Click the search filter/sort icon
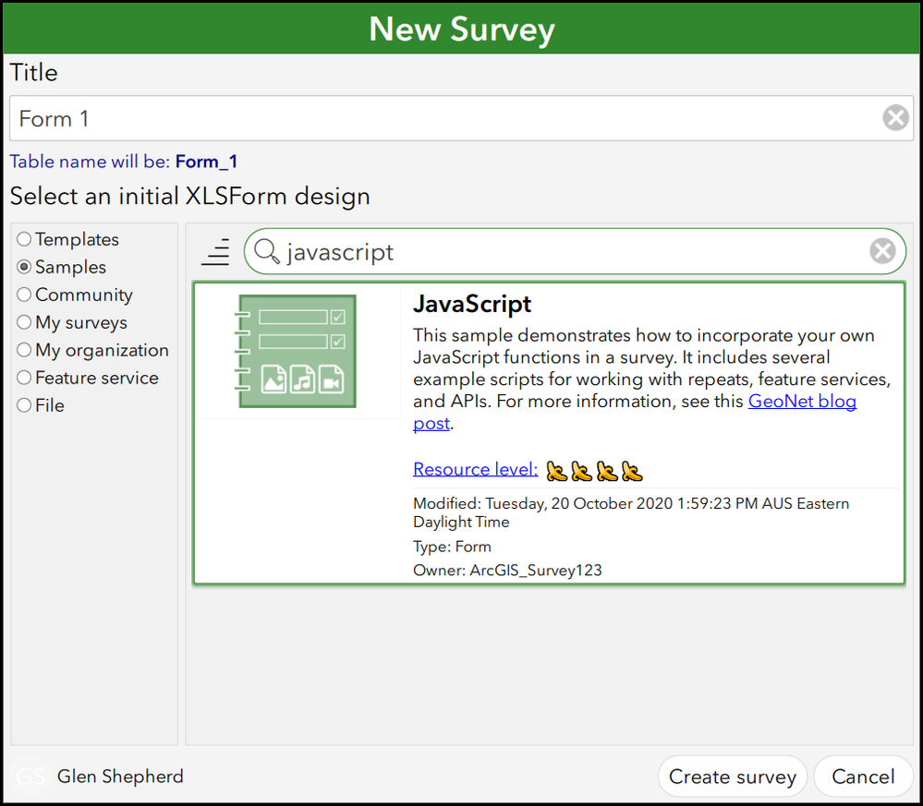Screen dimensions: 923x806 click(x=215, y=251)
